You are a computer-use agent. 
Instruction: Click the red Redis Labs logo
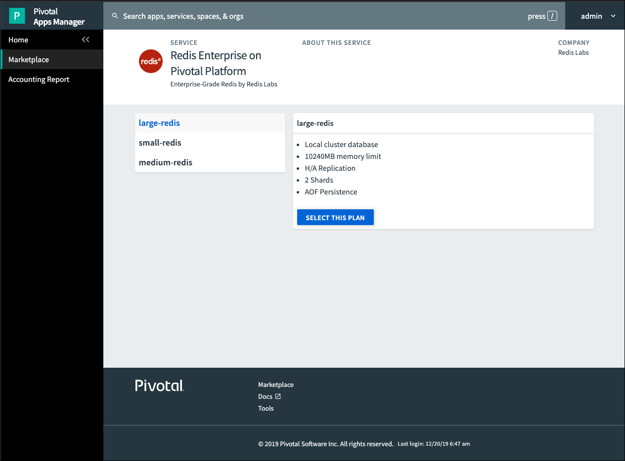click(151, 61)
